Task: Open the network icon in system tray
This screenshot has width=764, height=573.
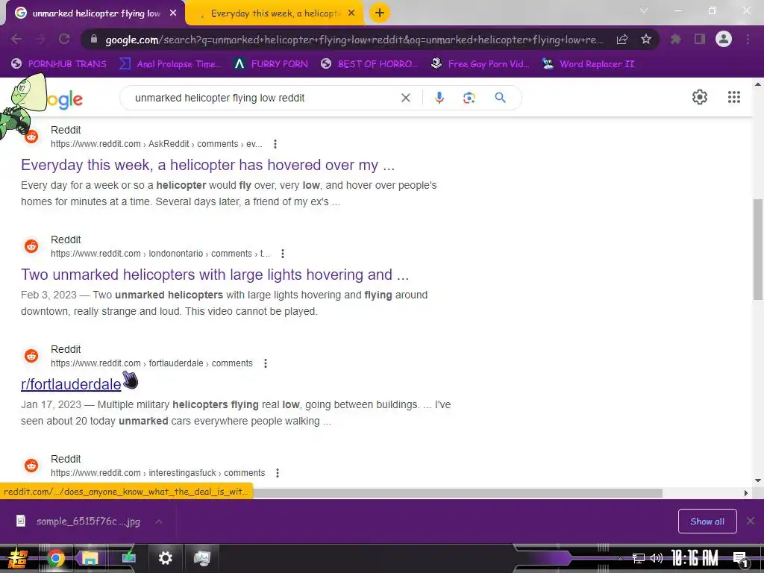Action: [639, 558]
